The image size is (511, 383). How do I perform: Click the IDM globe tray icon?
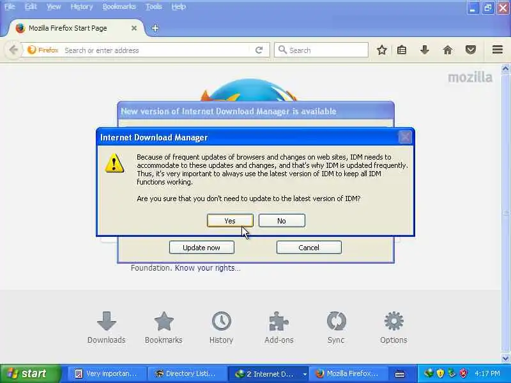[428, 373]
